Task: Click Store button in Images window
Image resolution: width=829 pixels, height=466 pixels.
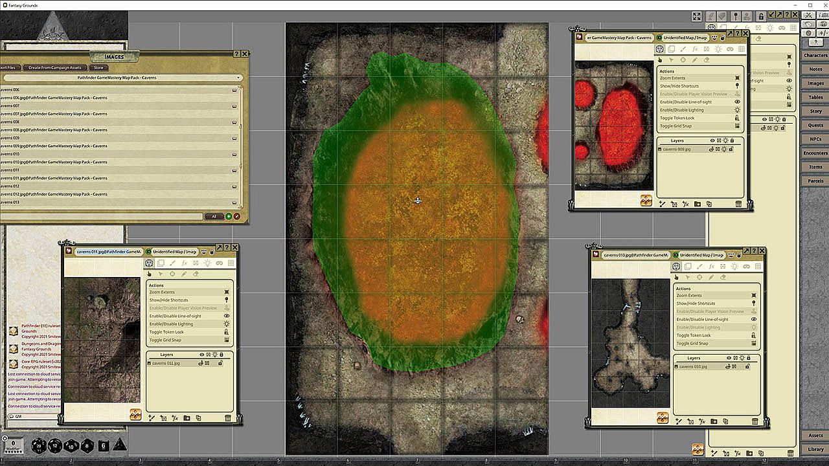Action: 98,67
